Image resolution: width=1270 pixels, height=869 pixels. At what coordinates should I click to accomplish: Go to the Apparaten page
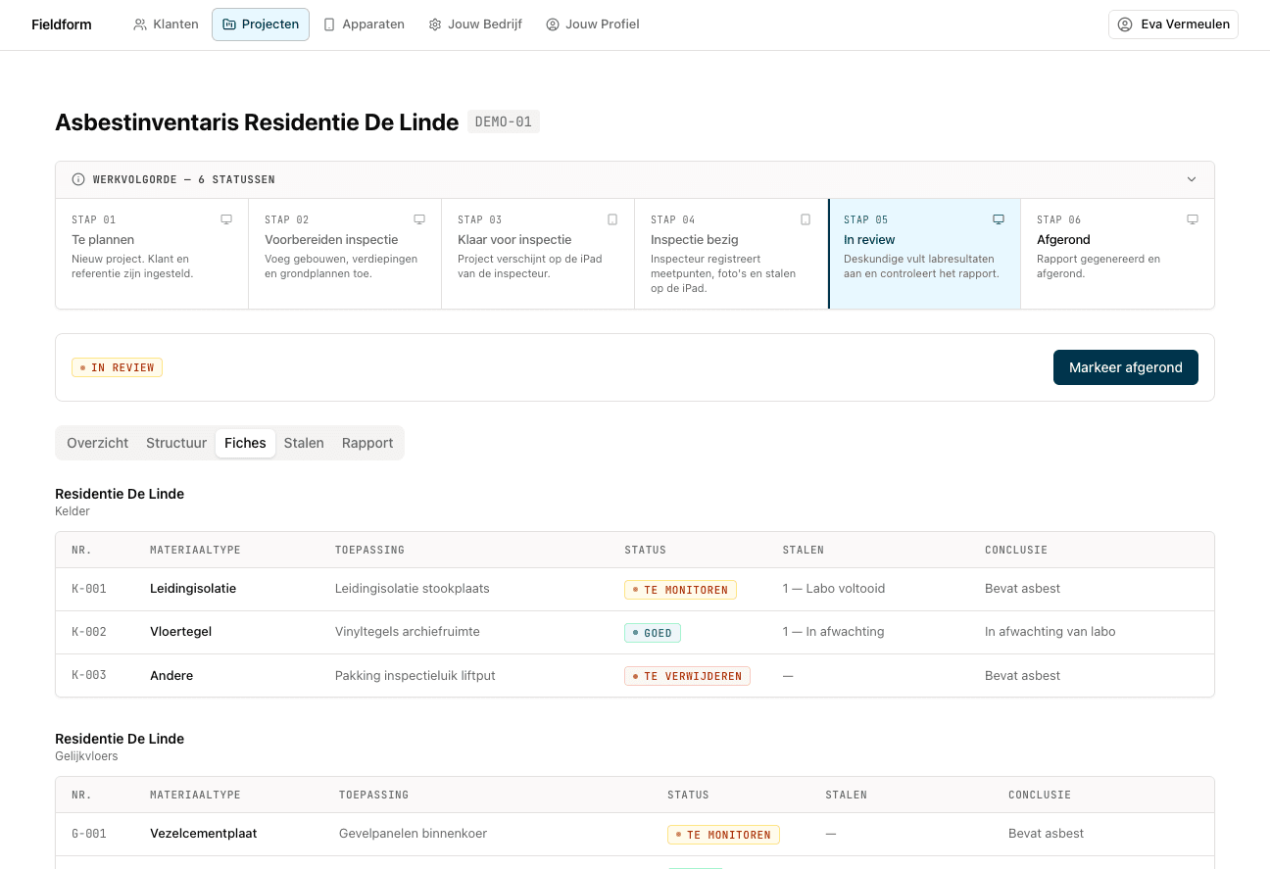[364, 24]
